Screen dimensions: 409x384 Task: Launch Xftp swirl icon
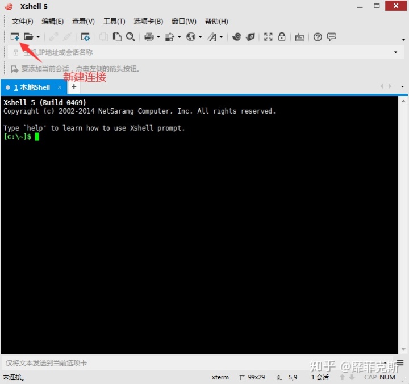(236, 37)
